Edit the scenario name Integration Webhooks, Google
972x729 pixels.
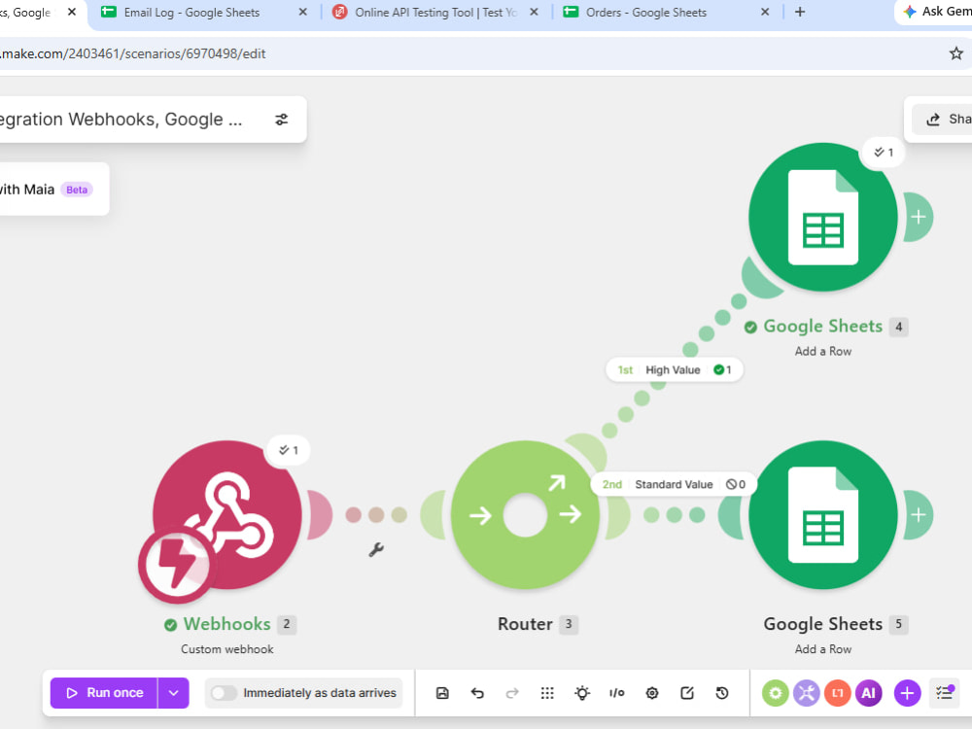(121, 119)
